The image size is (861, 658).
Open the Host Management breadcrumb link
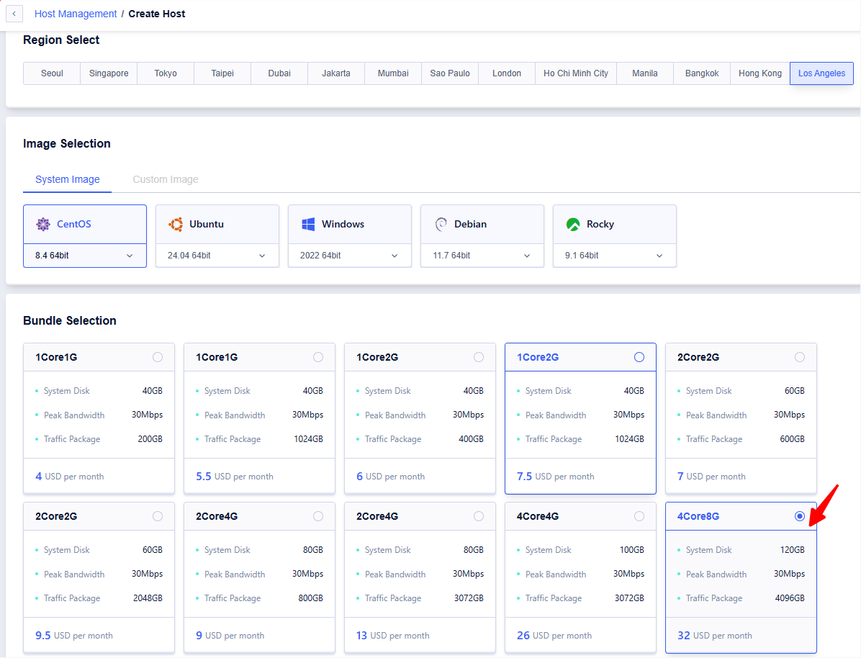point(76,14)
